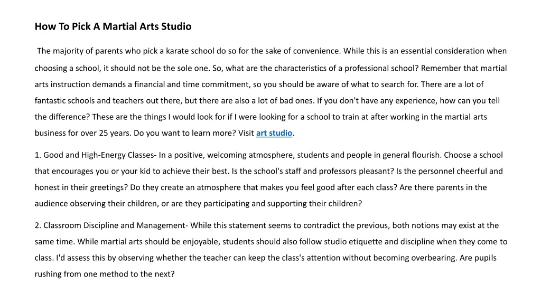Click the '2. Classroom Discipline and Management' text
Image resolution: width=541 pixels, height=304 pixels.
[x=110, y=225]
